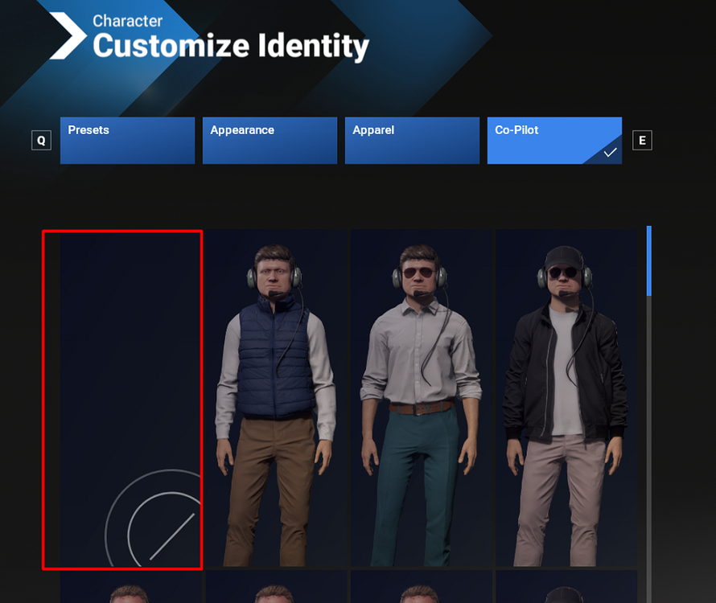Click the checkmark on the Co-Pilot tab
The image size is (716, 603).
(610, 152)
